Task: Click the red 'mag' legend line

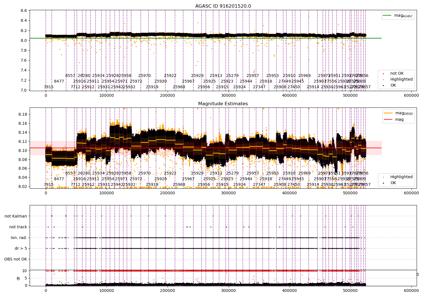Action: (x=388, y=119)
